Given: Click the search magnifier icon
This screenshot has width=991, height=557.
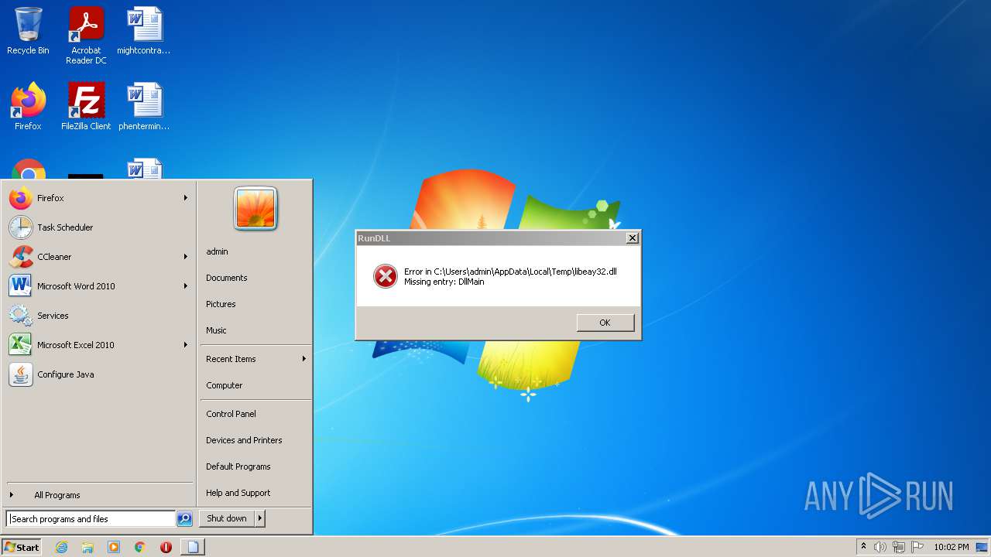Looking at the screenshot, I should click(x=184, y=519).
